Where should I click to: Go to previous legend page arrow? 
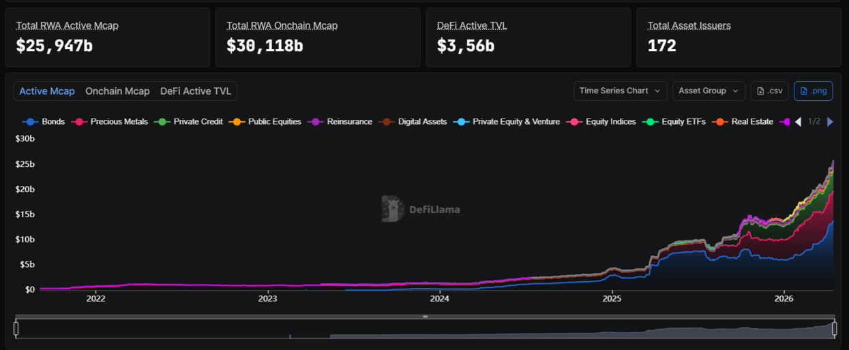tap(798, 122)
